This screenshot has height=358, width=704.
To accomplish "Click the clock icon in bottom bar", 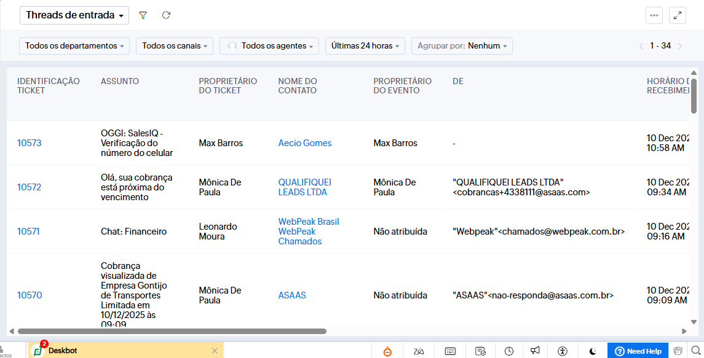I will click(x=509, y=351).
